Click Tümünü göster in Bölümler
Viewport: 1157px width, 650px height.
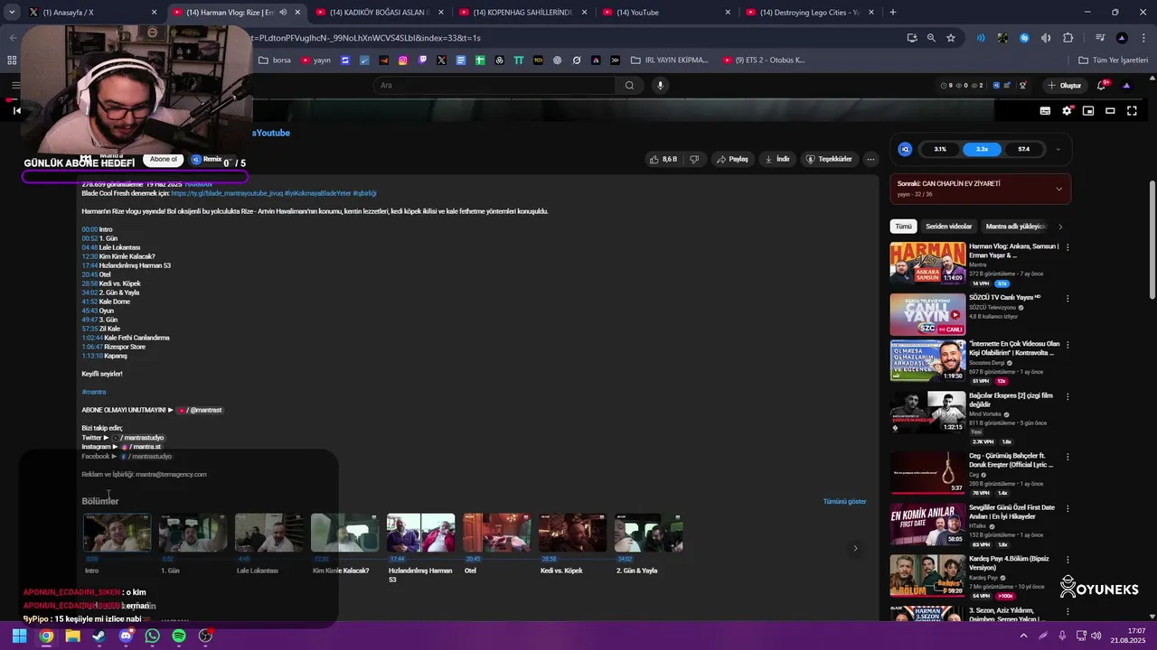(844, 501)
